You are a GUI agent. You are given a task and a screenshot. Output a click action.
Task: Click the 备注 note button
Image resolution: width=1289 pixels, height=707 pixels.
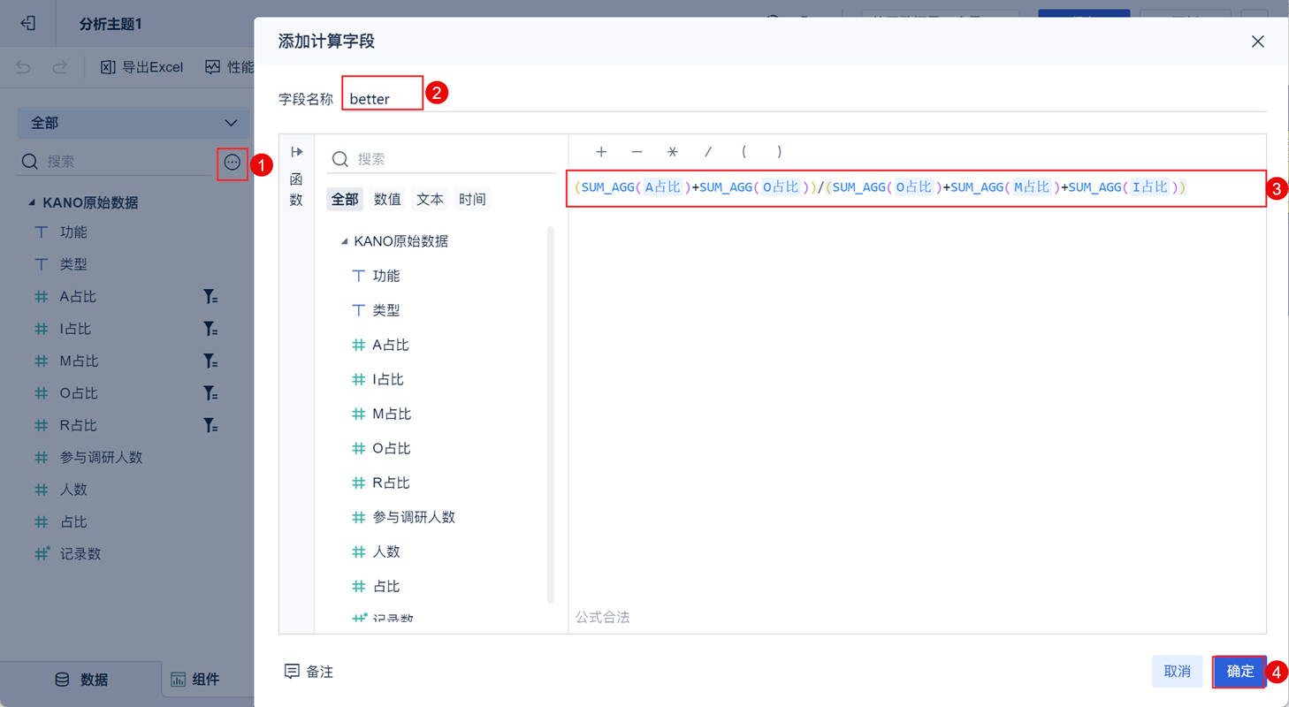(x=309, y=672)
